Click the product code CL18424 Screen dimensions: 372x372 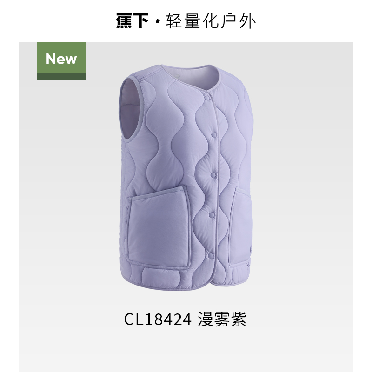[158, 319]
